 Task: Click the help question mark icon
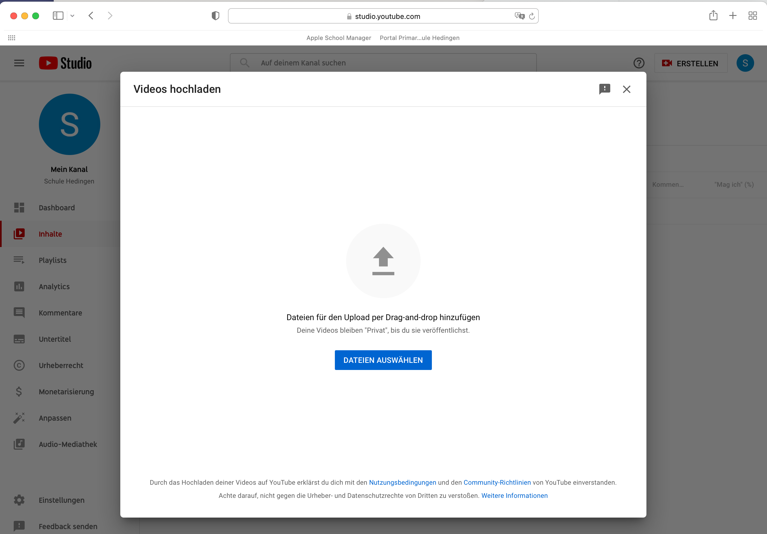click(x=639, y=63)
